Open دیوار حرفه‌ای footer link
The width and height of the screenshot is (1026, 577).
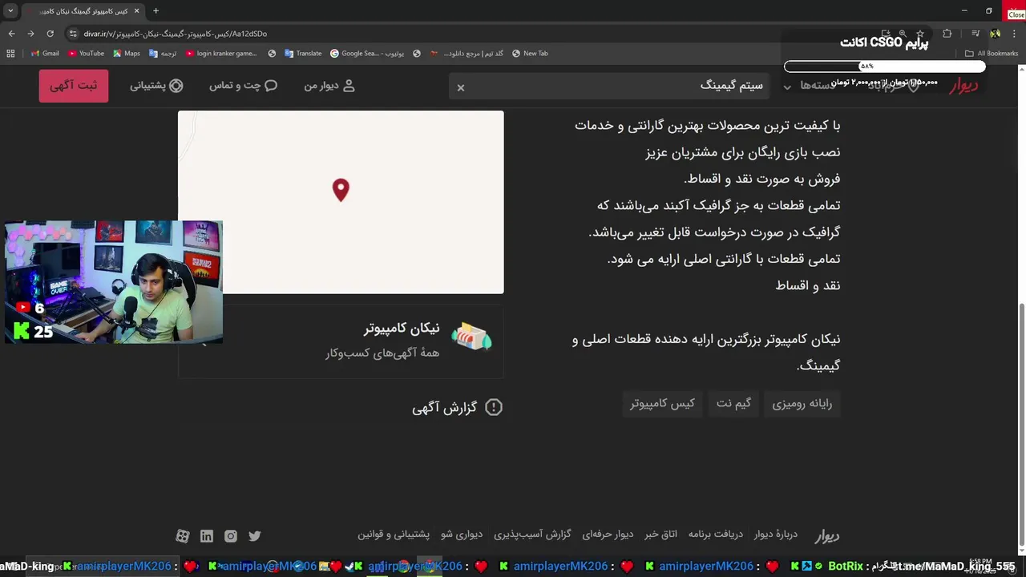[x=608, y=534]
